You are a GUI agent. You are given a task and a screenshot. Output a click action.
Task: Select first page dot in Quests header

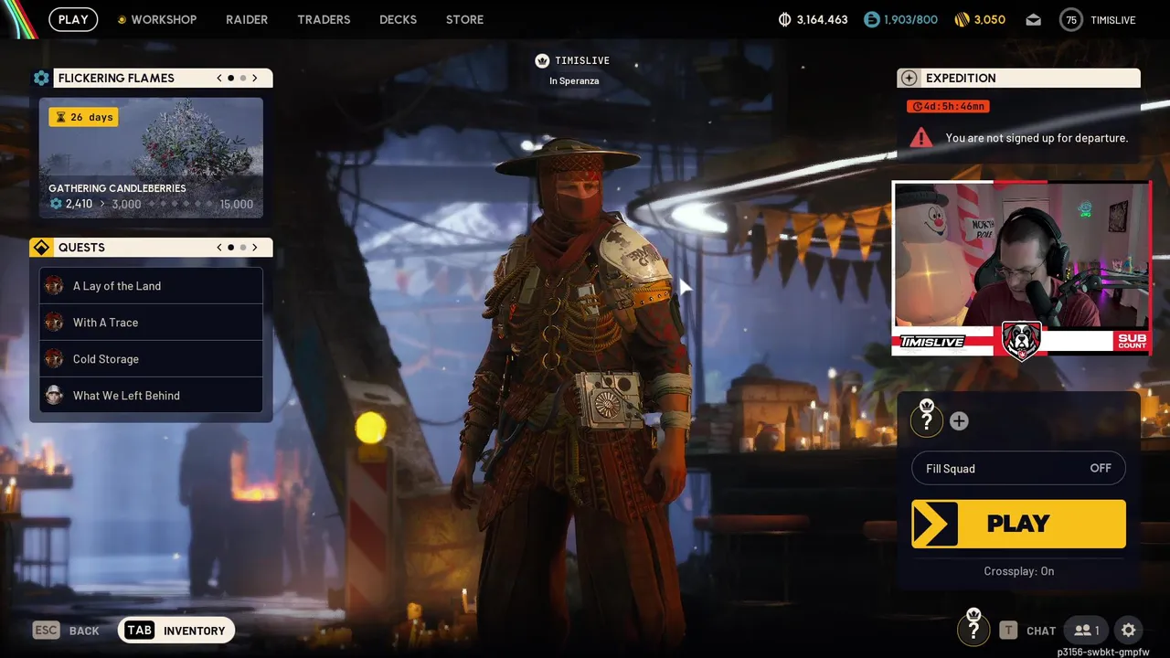[x=230, y=248]
